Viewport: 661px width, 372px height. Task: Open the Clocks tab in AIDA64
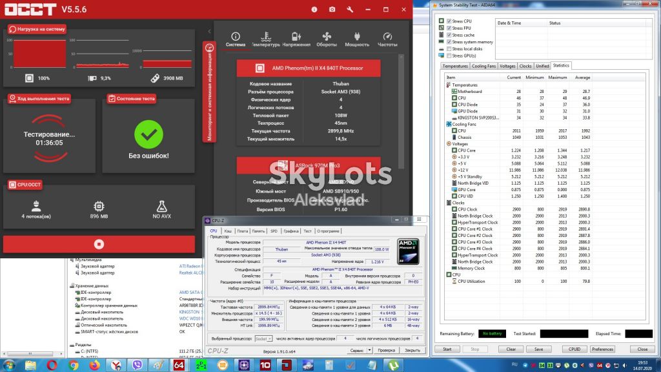point(525,67)
